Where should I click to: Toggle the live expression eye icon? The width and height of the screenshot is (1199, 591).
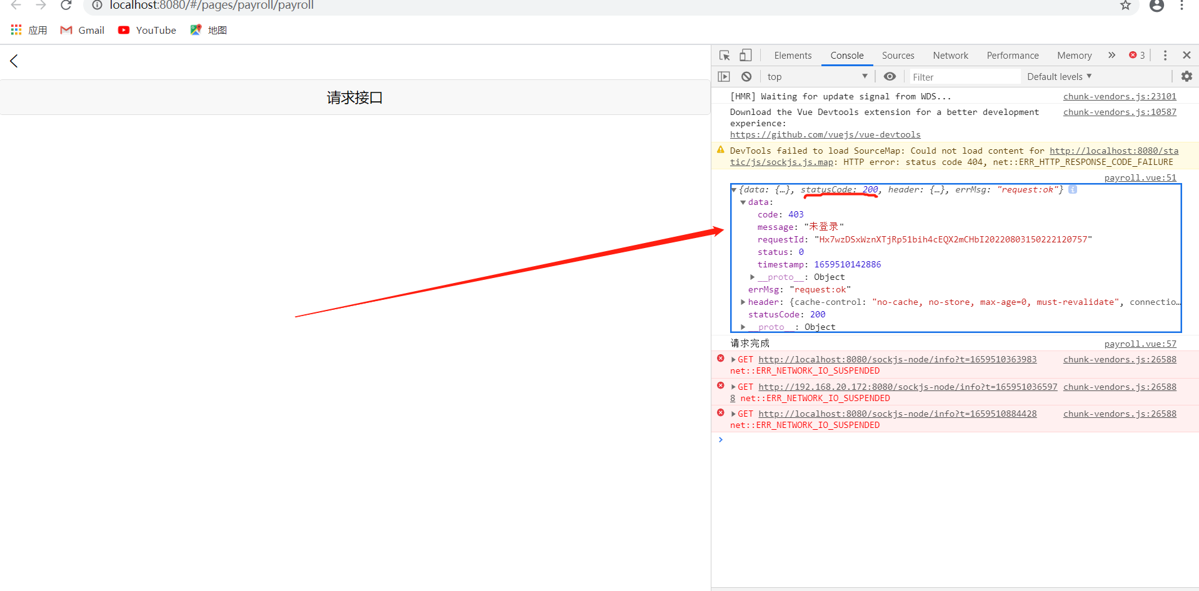890,76
